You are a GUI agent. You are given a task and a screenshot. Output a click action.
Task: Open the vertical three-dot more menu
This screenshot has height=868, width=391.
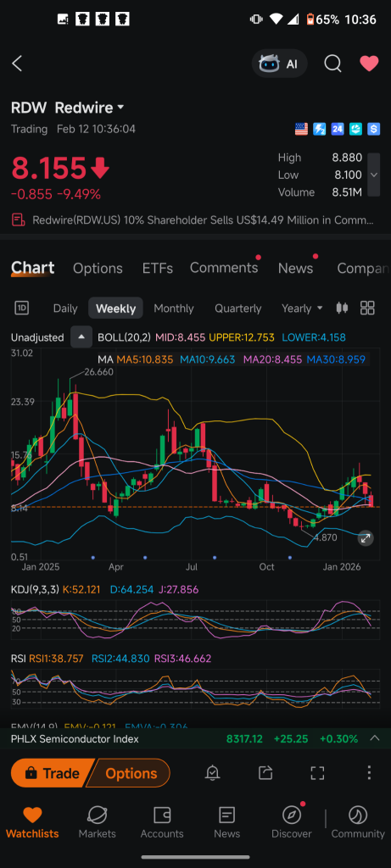click(x=369, y=773)
